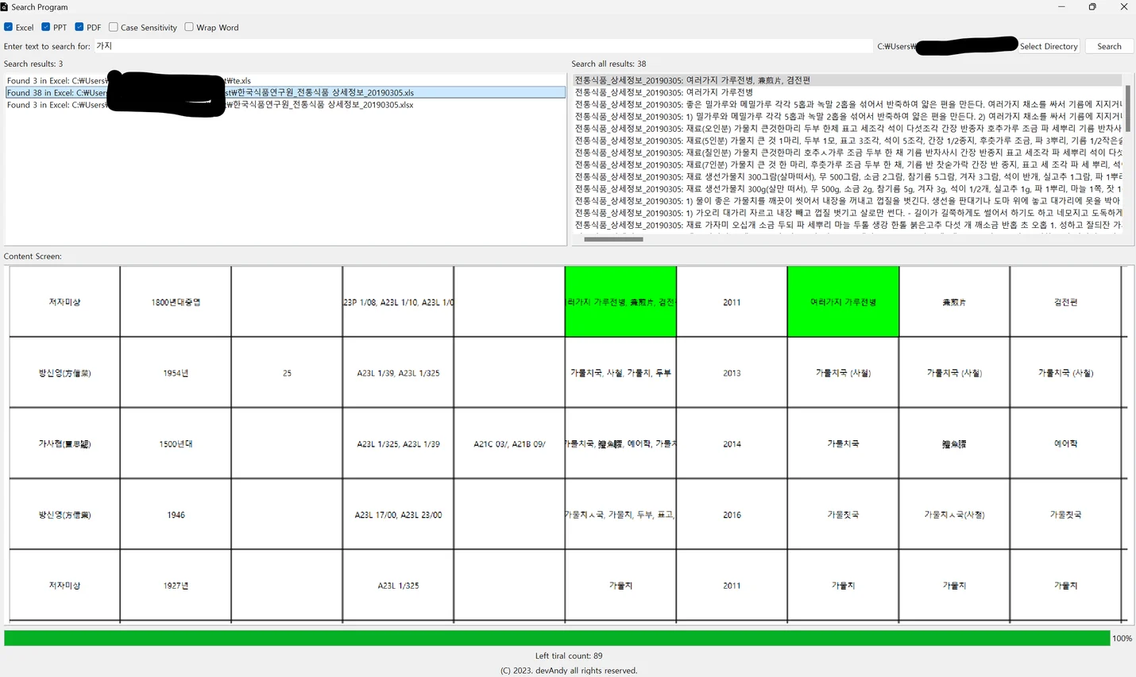The height and width of the screenshot is (677, 1136).
Task: Click cell 'A21C 03/, A21B 09/'
Action: pyautogui.click(x=509, y=443)
